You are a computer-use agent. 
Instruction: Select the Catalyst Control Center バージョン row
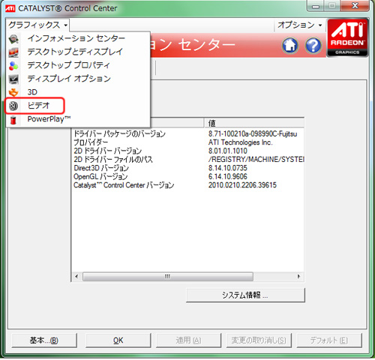tap(188, 185)
